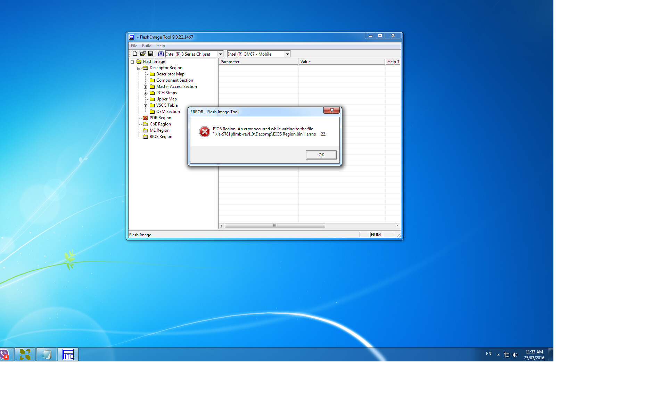The image size is (667, 417).
Task: Open the green four-arrow taskbar app
Action: point(25,354)
